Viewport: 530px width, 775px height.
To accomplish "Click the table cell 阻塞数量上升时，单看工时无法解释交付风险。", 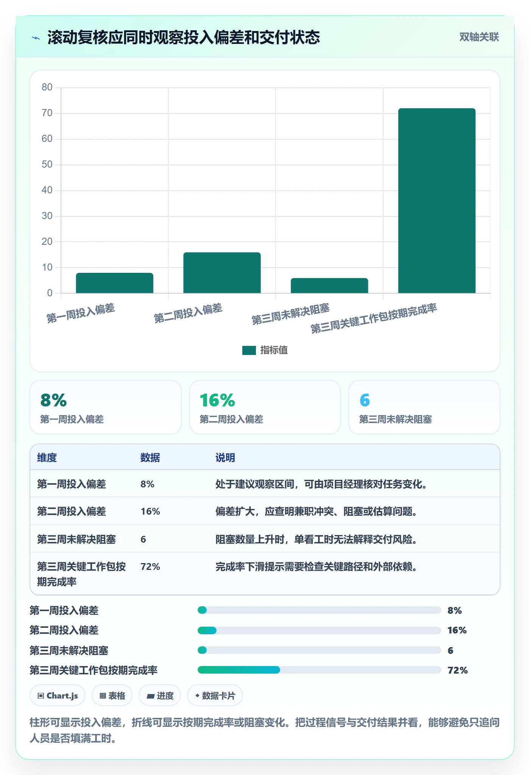I will (x=316, y=539).
